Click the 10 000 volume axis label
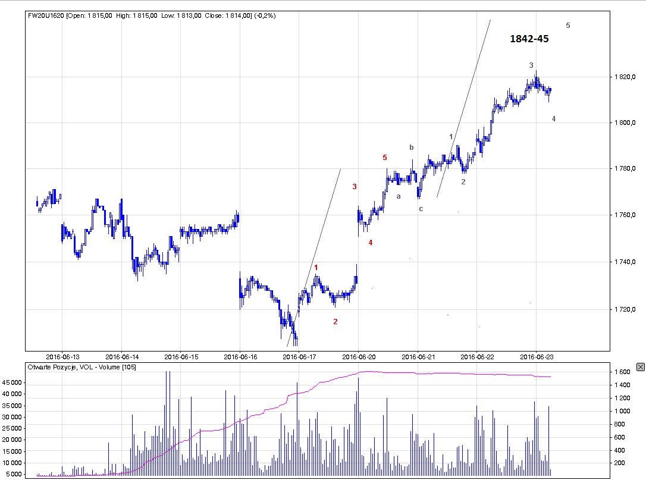646x480 pixels. (12, 463)
